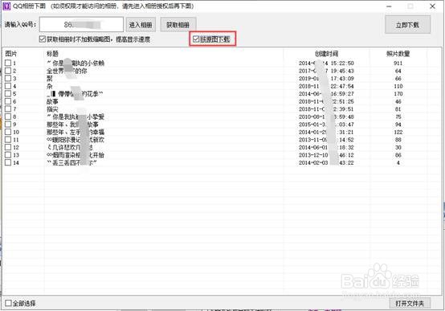Click album title 聚
Screen dimensions: 445x311
(50, 78)
